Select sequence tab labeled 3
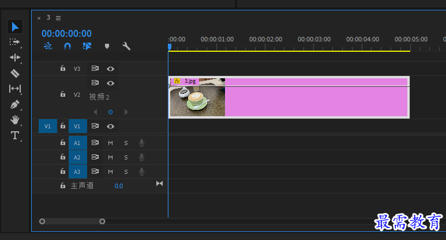Viewport: 446px width, 240px height. point(48,18)
